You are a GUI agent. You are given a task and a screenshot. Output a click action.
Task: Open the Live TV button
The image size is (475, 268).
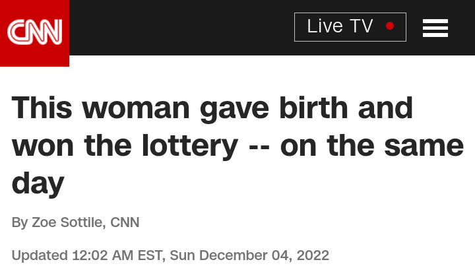[x=350, y=27]
